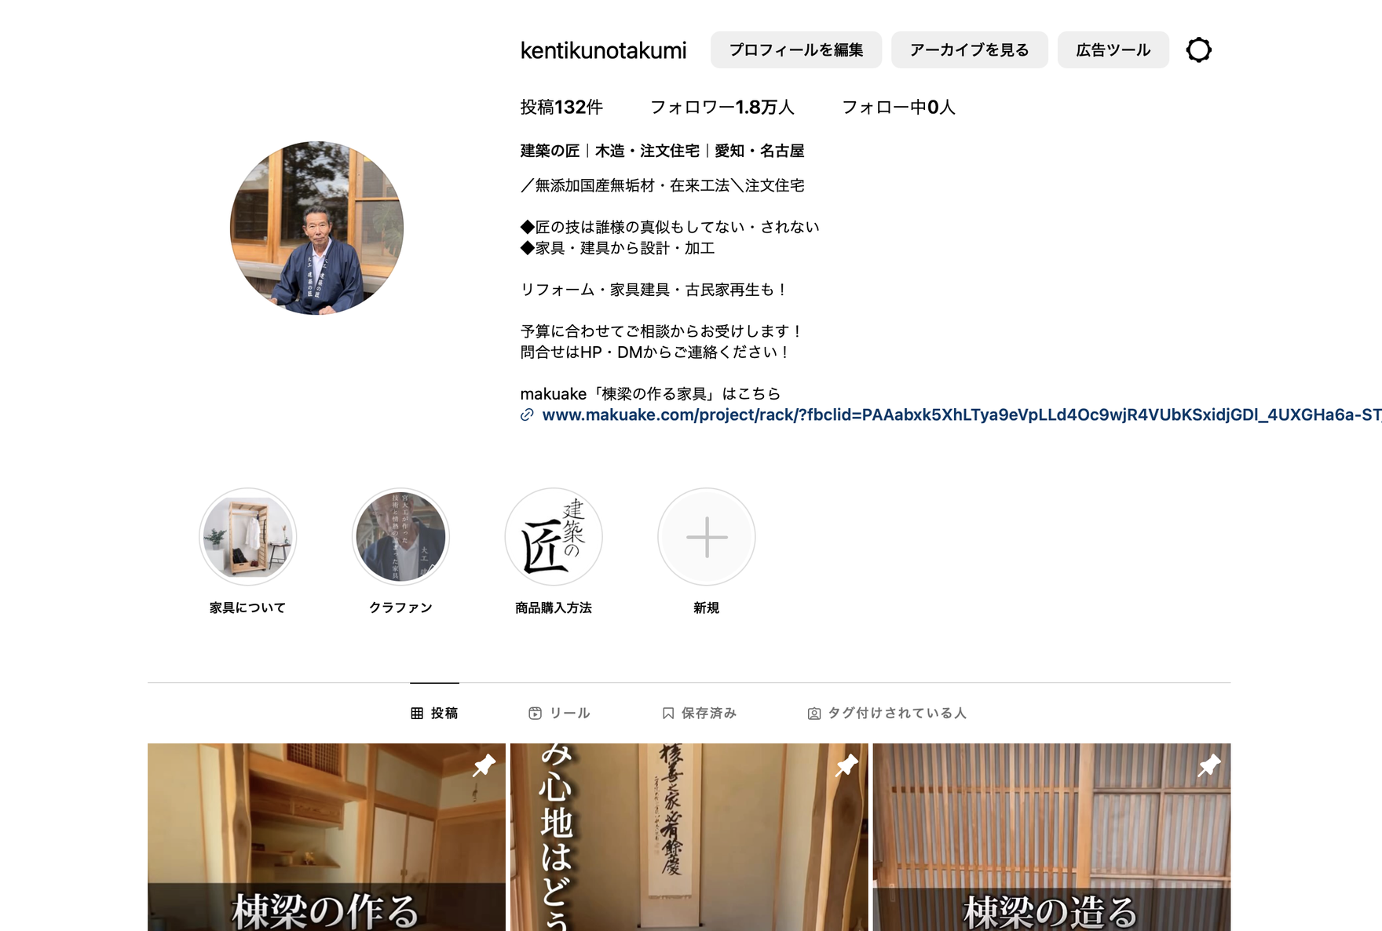The height and width of the screenshot is (931, 1382).
Task: View the フォロワー1.8万人 followers list
Action: 722,108
